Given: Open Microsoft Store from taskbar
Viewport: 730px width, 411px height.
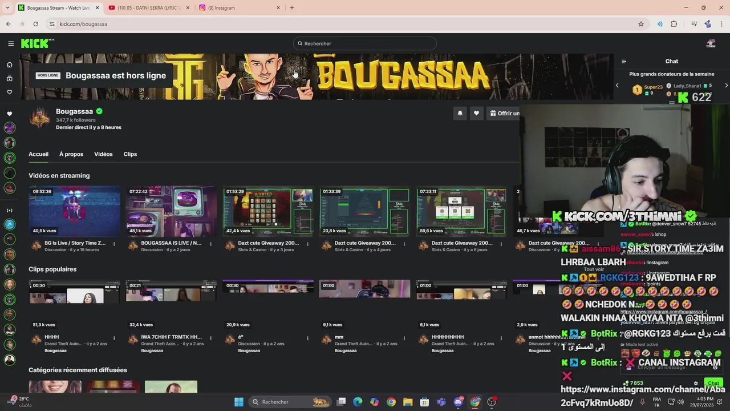Looking at the screenshot, I should coord(424,402).
